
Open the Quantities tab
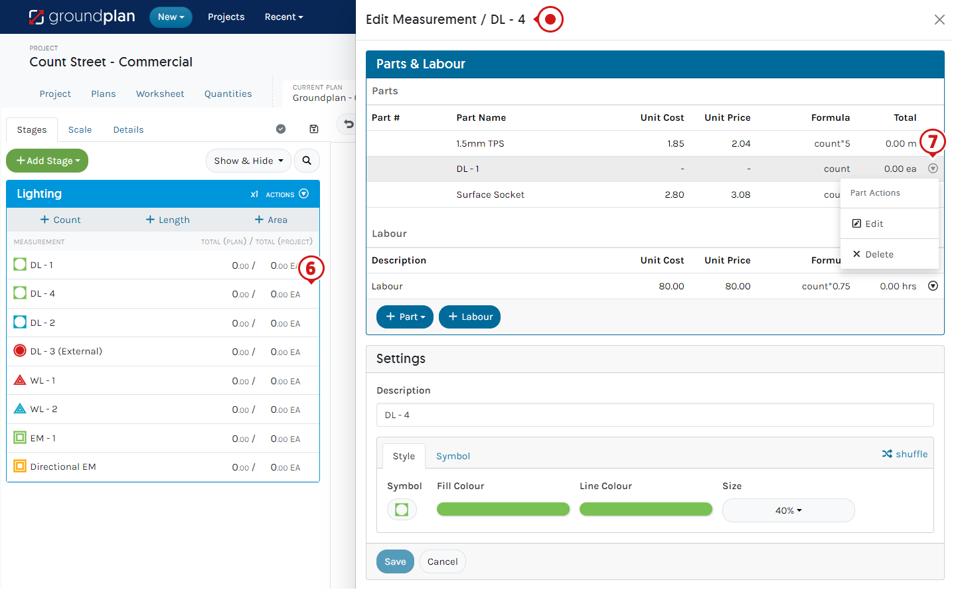click(x=228, y=94)
